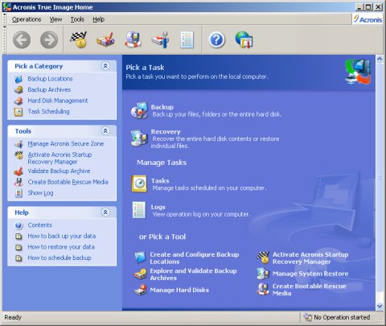The height and width of the screenshot is (326, 386).
Task: Open Backup Locations in sidebar
Action: point(50,79)
